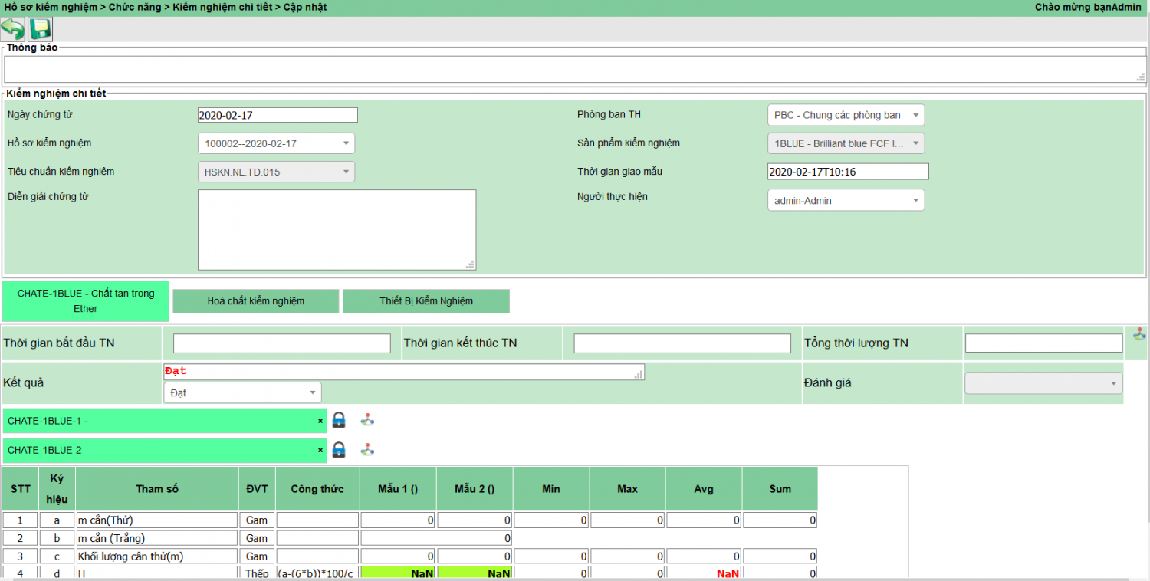This screenshot has width=1150, height=581.
Task: Click resize handle of Kết quả text box
Action: pyautogui.click(x=639, y=375)
